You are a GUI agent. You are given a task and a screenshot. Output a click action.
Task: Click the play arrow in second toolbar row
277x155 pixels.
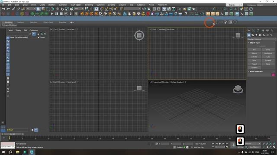[52, 14]
